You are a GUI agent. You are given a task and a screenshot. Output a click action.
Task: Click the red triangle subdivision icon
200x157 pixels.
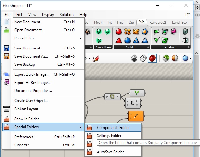[x=119, y=40]
